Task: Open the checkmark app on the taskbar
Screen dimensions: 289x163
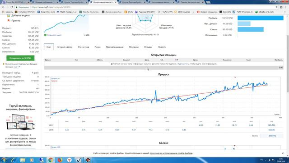Action: pos(79,160)
